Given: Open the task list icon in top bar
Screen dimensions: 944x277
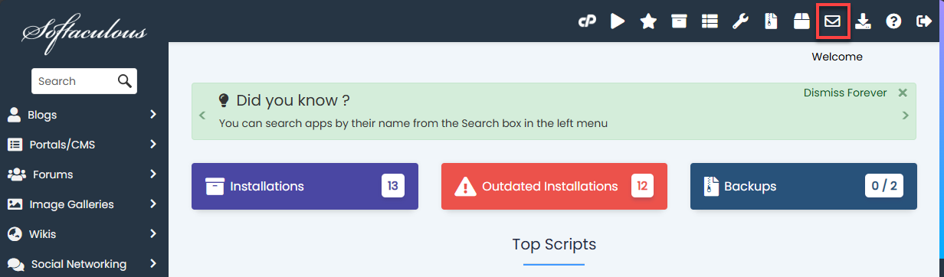Looking at the screenshot, I should 710,21.
